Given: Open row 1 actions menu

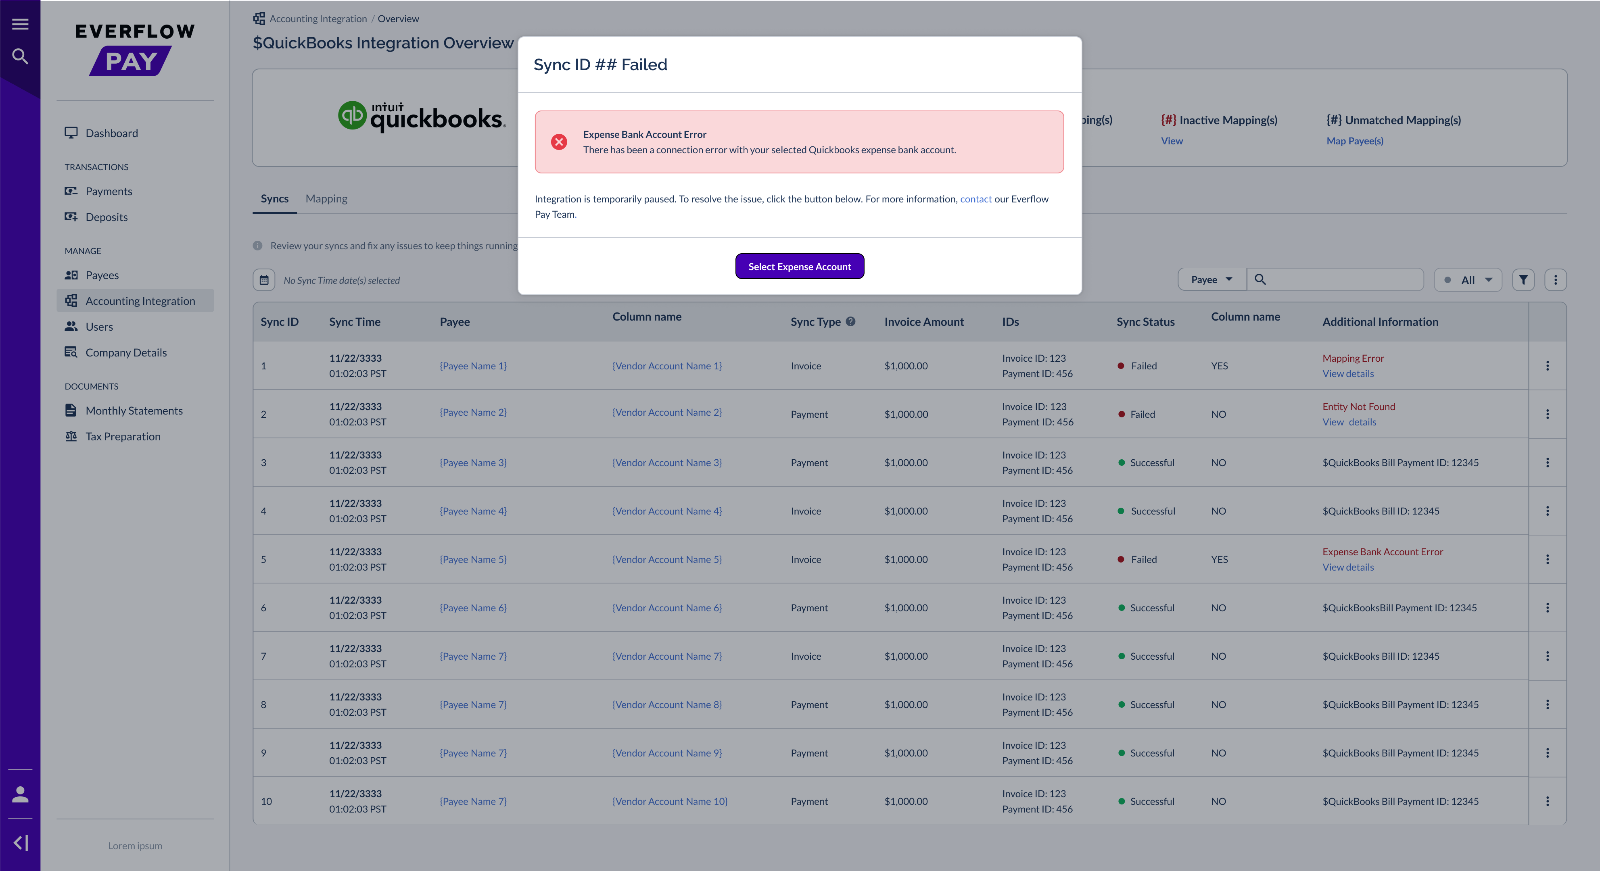Looking at the screenshot, I should [x=1547, y=366].
